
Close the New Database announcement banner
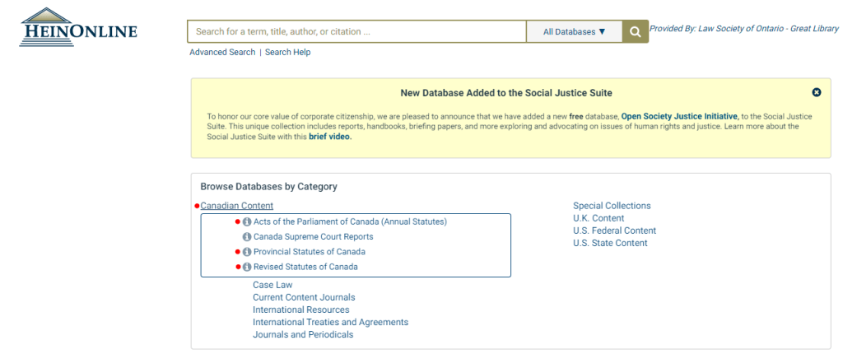(816, 93)
